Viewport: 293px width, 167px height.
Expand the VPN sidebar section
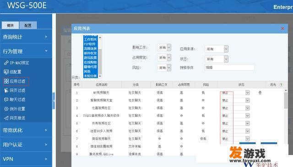point(26,159)
